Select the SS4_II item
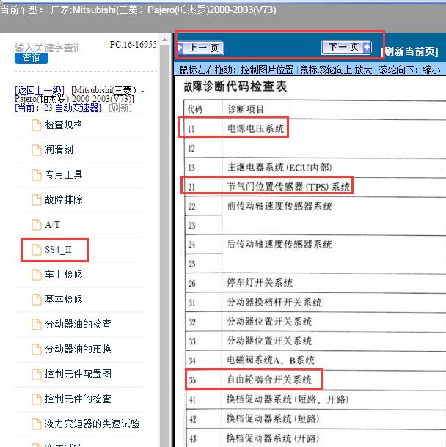This screenshot has height=447, width=446. (58, 250)
